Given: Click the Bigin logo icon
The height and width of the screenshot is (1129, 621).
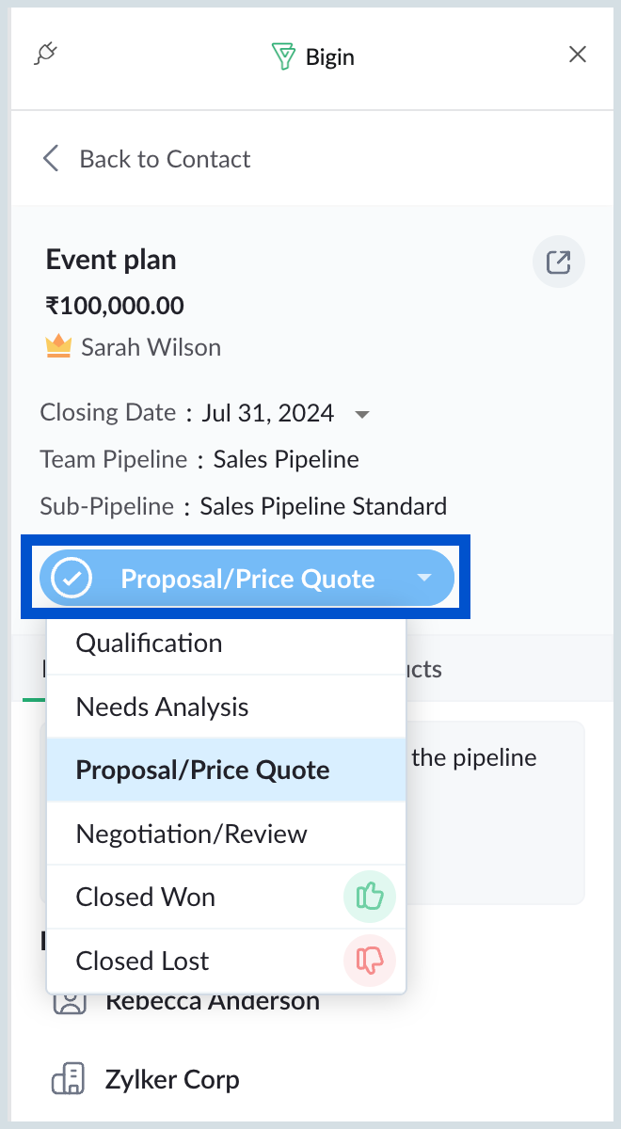Looking at the screenshot, I should [x=283, y=57].
